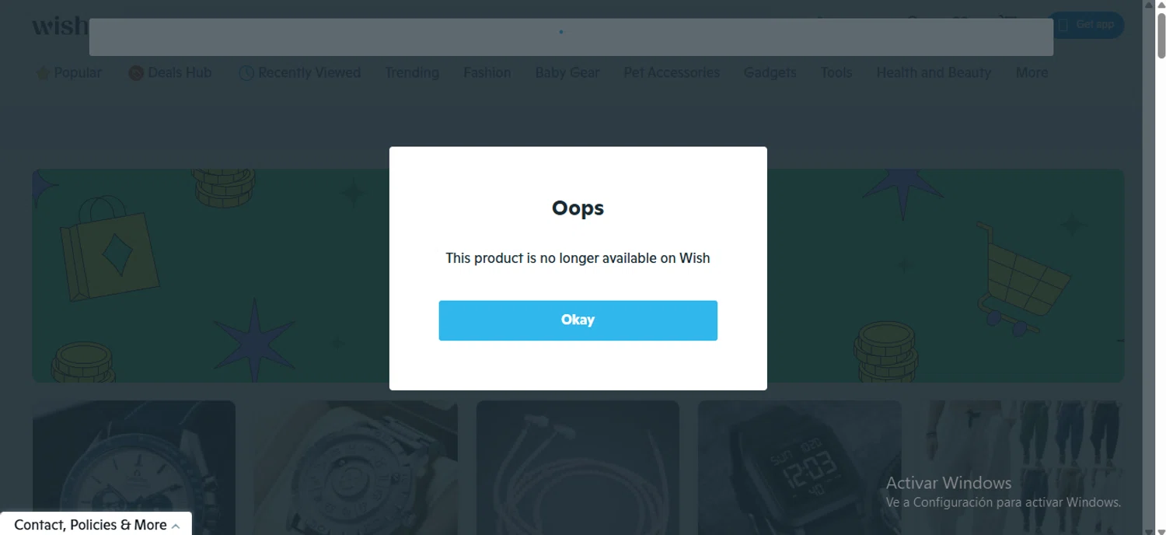Viewport: 1166px width, 535px height.
Task: Click the scrollbar up arrow
Action: (1161, 5)
